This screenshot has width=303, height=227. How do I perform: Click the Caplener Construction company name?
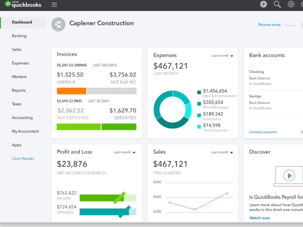(x=102, y=23)
